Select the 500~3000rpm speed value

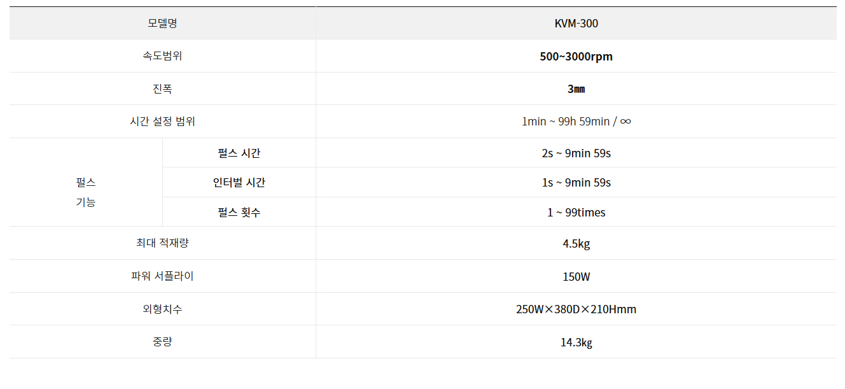coord(576,57)
